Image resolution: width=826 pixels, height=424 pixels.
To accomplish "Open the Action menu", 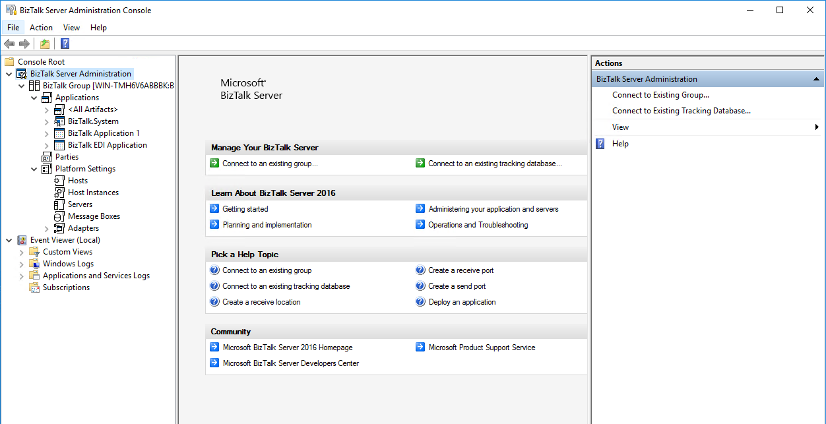I will (41, 28).
